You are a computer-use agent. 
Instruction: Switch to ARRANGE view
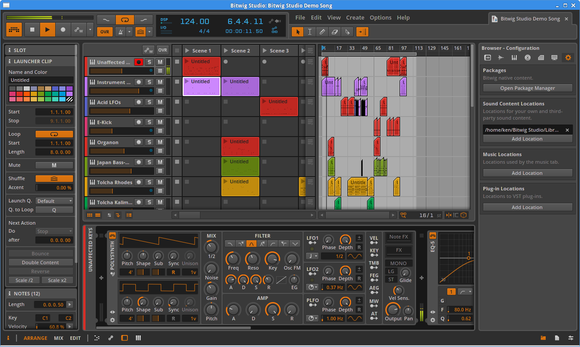[36, 338]
